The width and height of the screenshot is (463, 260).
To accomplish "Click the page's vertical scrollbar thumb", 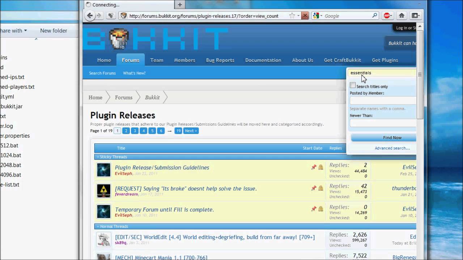I will click(420, 74).
